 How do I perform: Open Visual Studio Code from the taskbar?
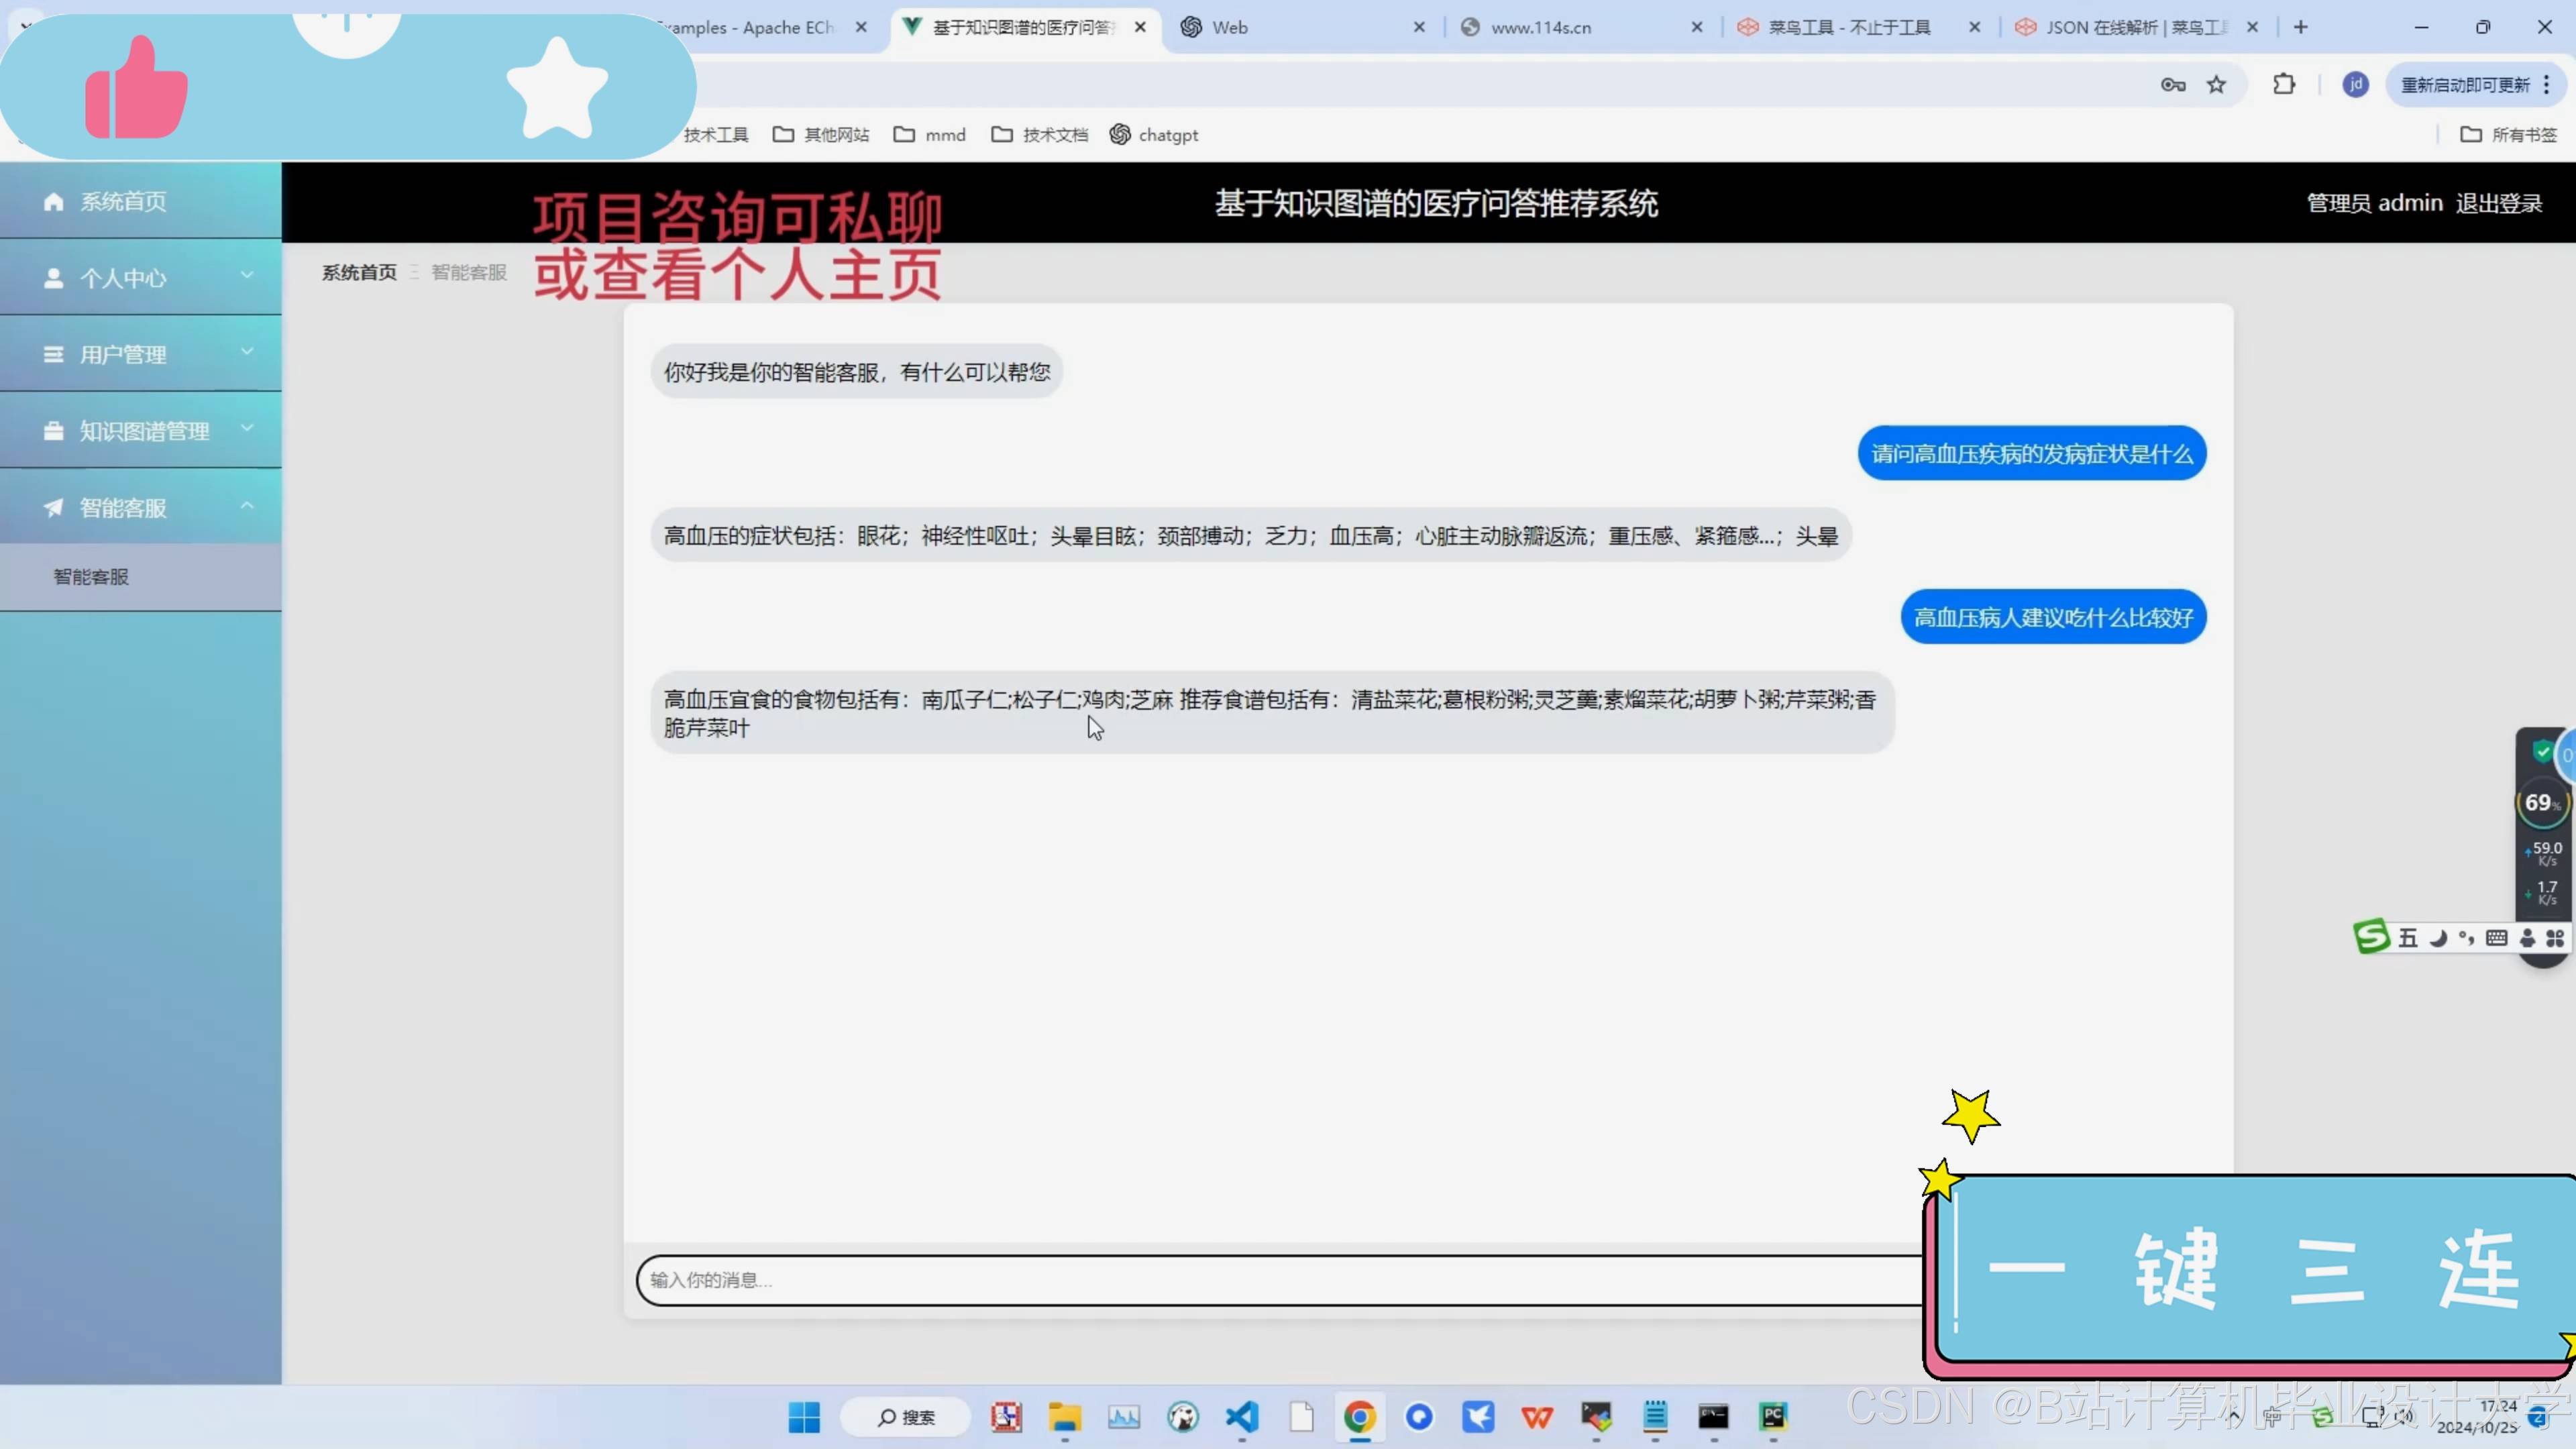pos(1242,1417)
